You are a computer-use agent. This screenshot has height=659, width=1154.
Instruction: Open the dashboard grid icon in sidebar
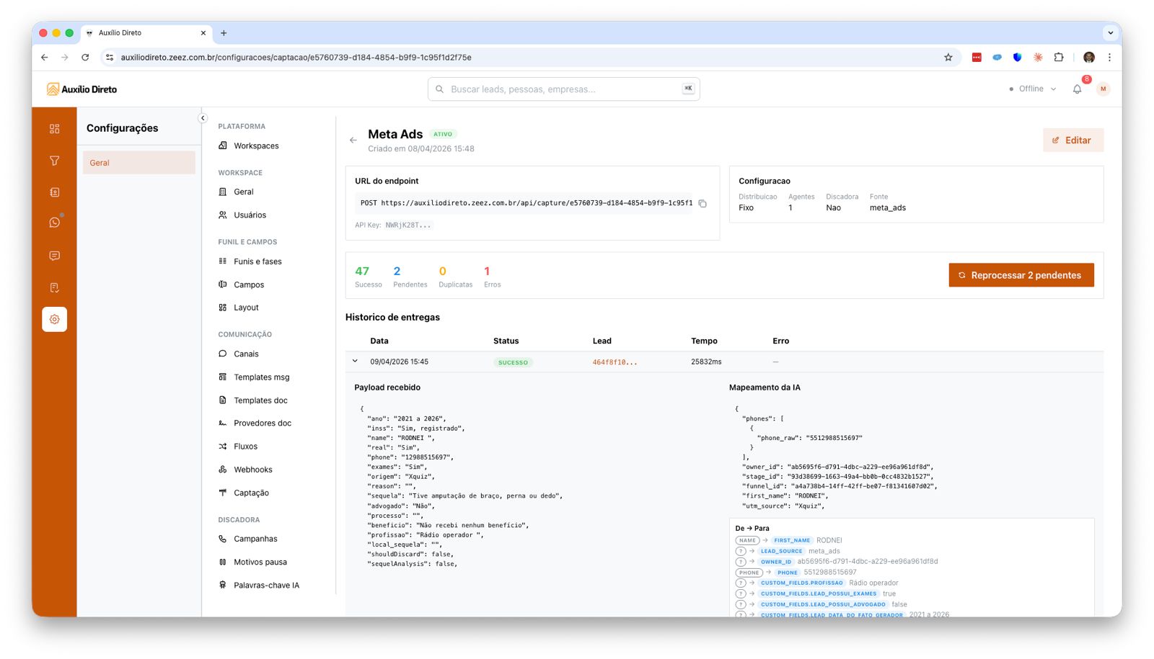click(54, 128)
